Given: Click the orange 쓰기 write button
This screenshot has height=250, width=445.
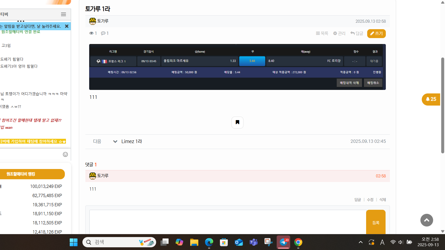Looking at the screenshot, I should (376, 33).
